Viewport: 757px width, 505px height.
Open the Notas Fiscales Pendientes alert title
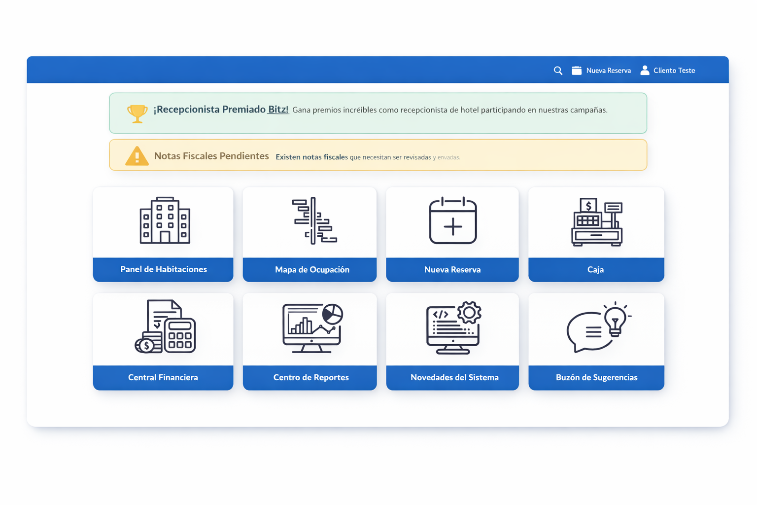(211, 156)
